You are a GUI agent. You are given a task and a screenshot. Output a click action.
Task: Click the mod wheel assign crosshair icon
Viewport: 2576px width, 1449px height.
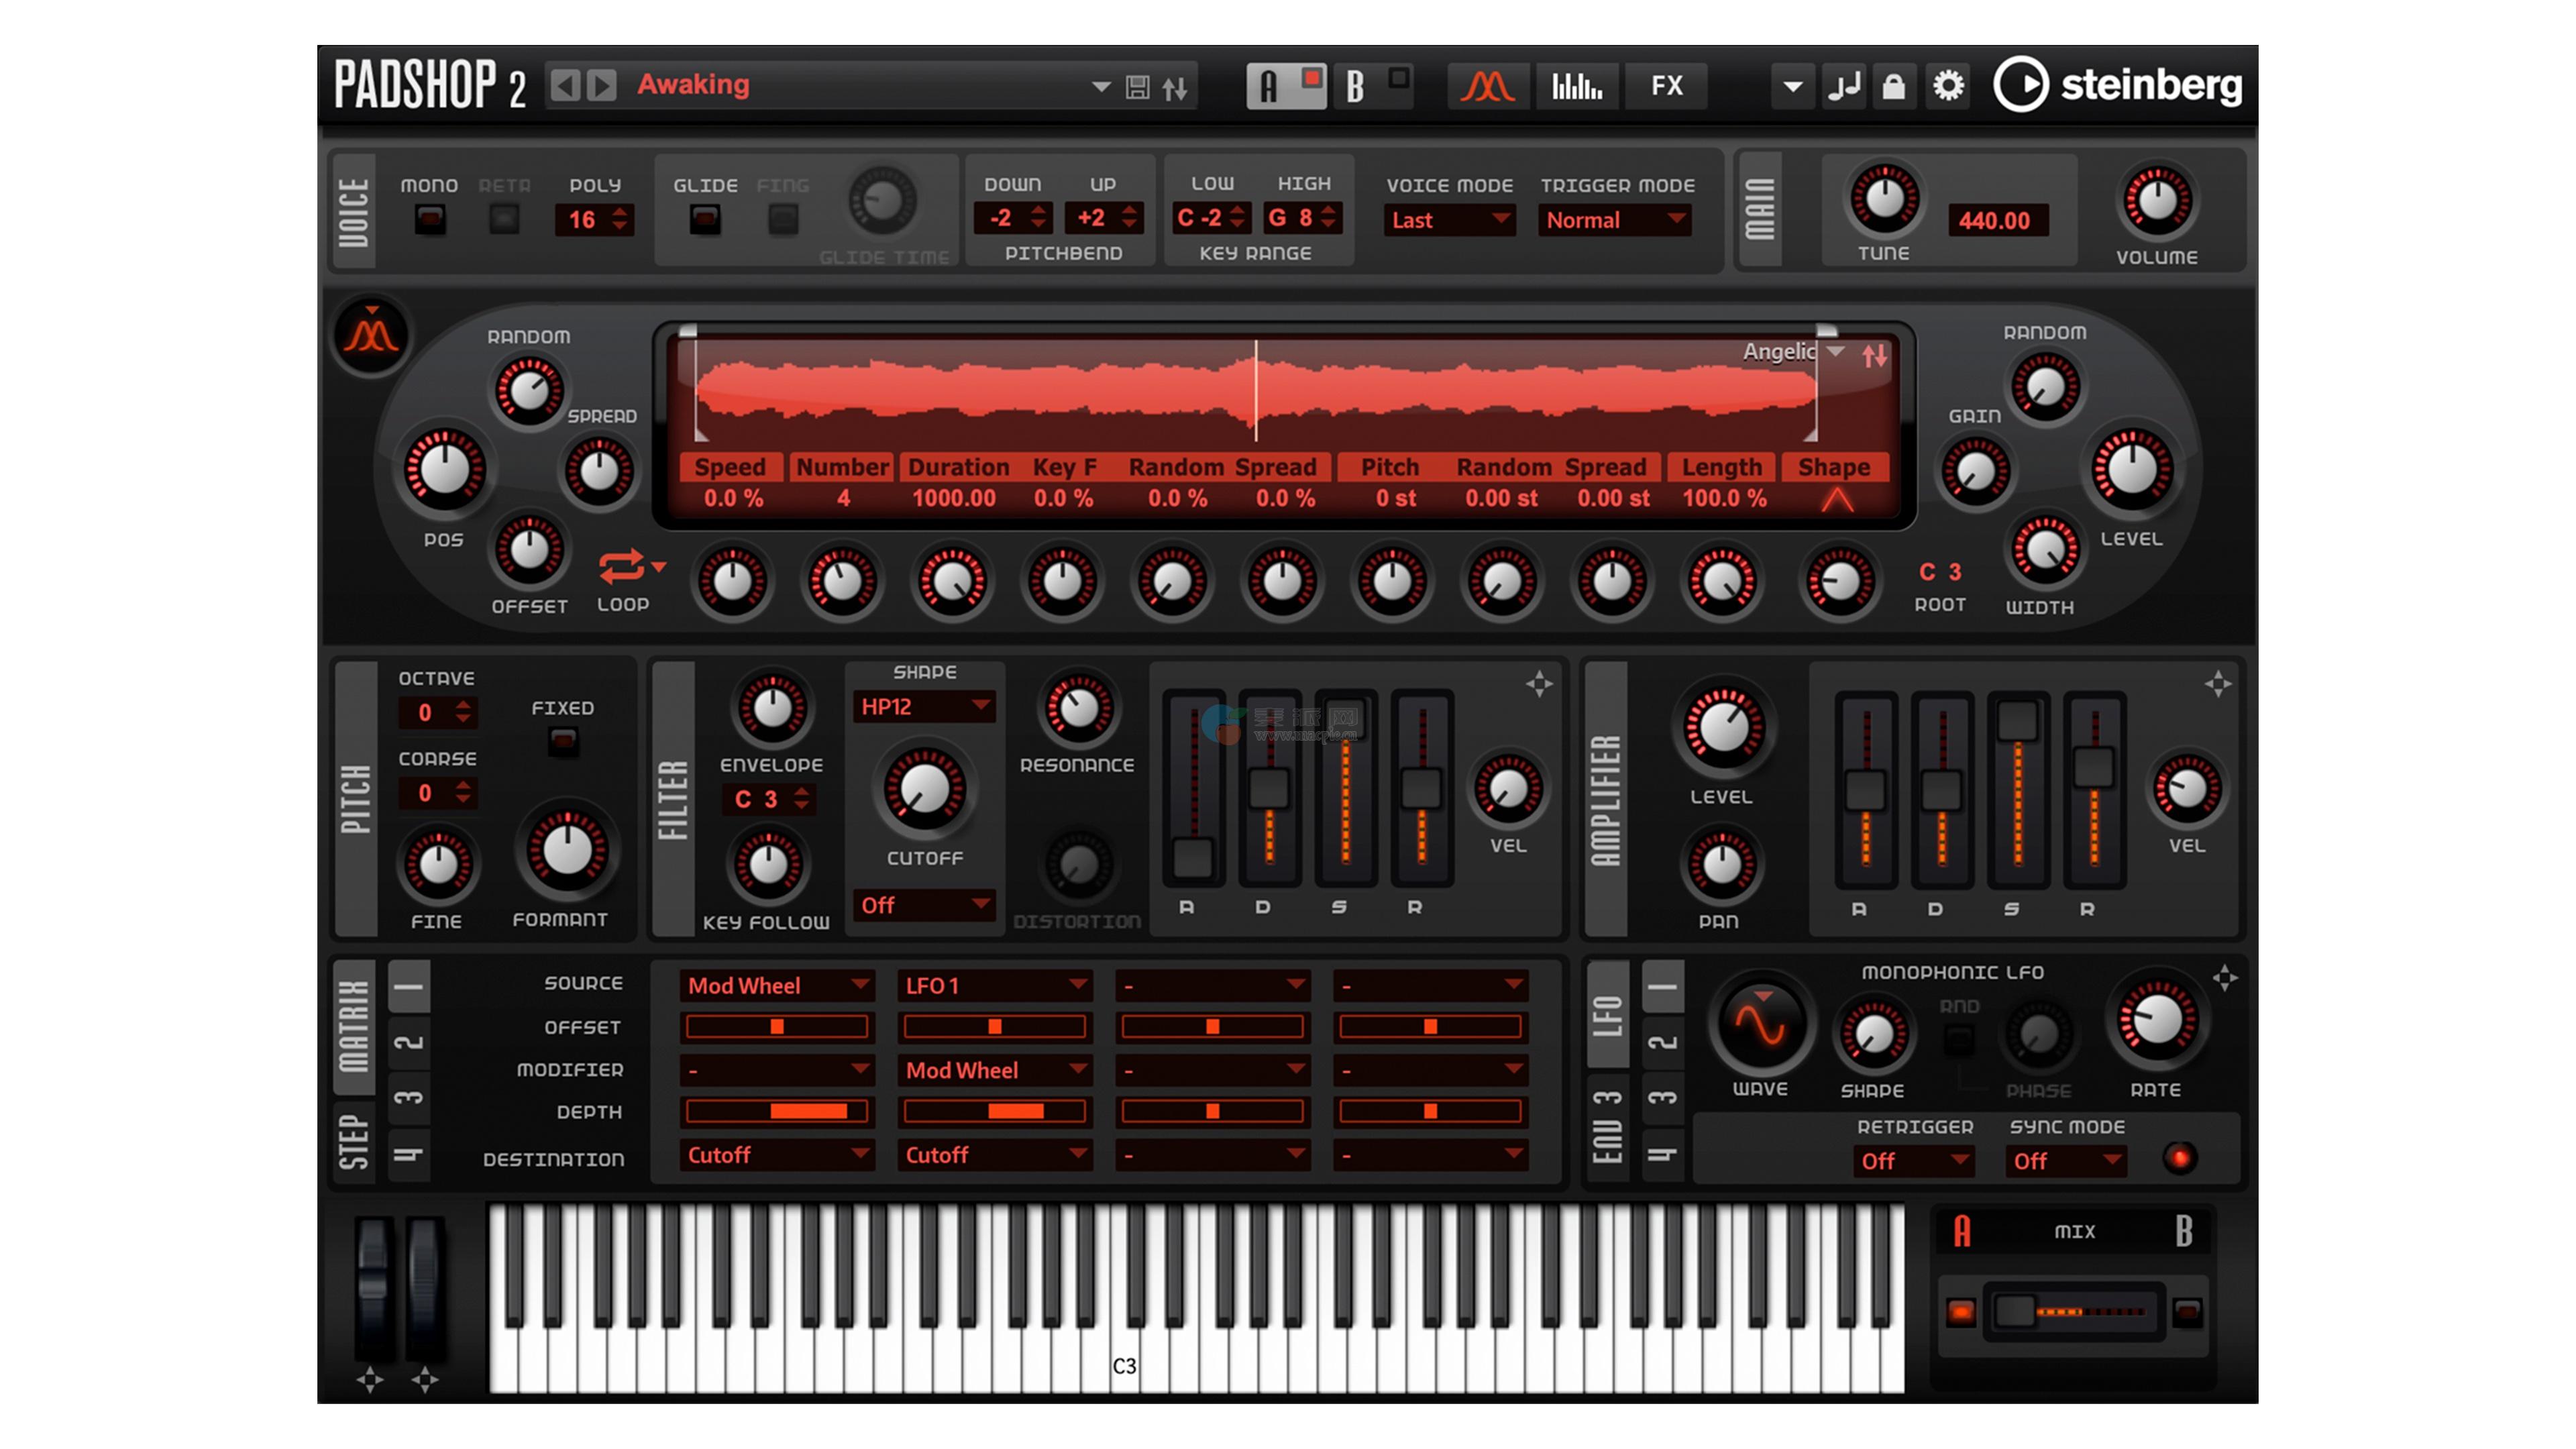425,1380
